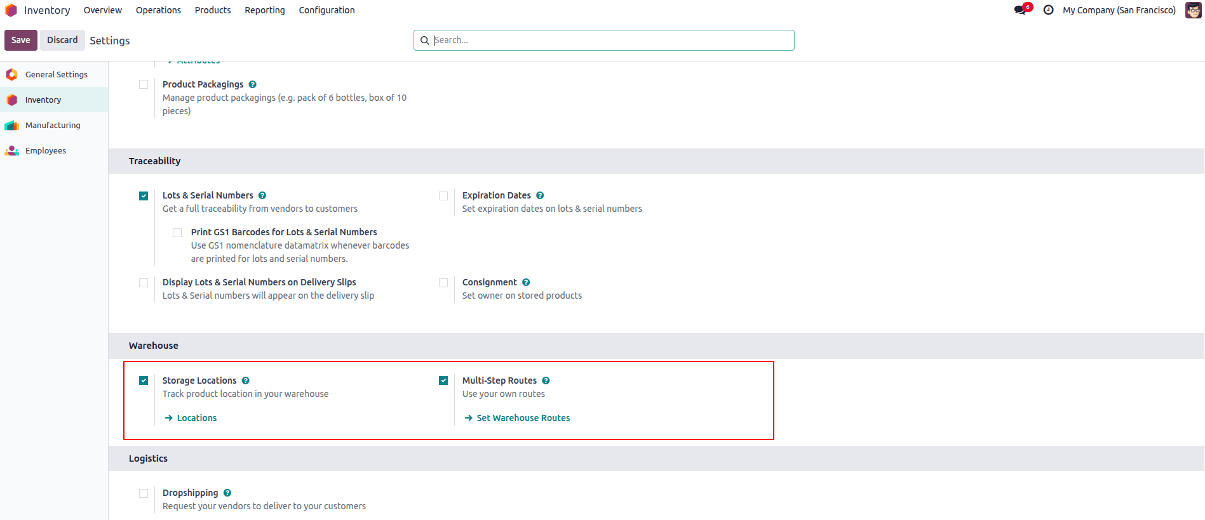Image resolution: width=1205 pixels, height=520 pixels.
Task: Click the Storage Locations label
Action: pyautogui.click(x=199, y=380)
